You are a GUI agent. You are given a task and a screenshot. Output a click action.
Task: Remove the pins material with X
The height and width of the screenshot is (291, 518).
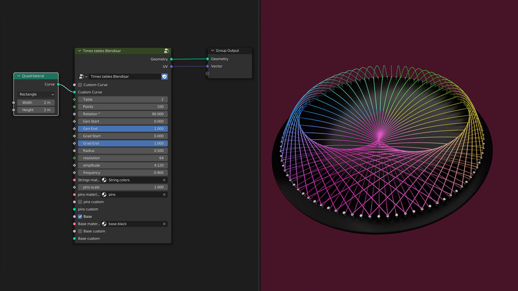(164, 195)
